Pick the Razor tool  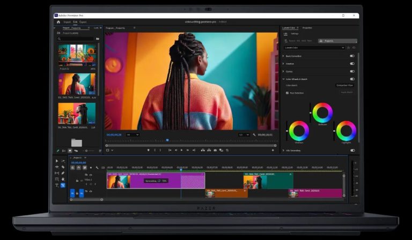[63, 167]
